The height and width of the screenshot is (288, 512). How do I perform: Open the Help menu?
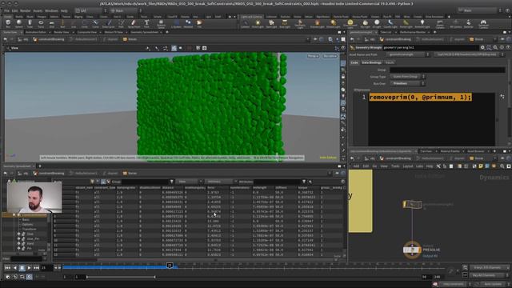tap(64, 10)
